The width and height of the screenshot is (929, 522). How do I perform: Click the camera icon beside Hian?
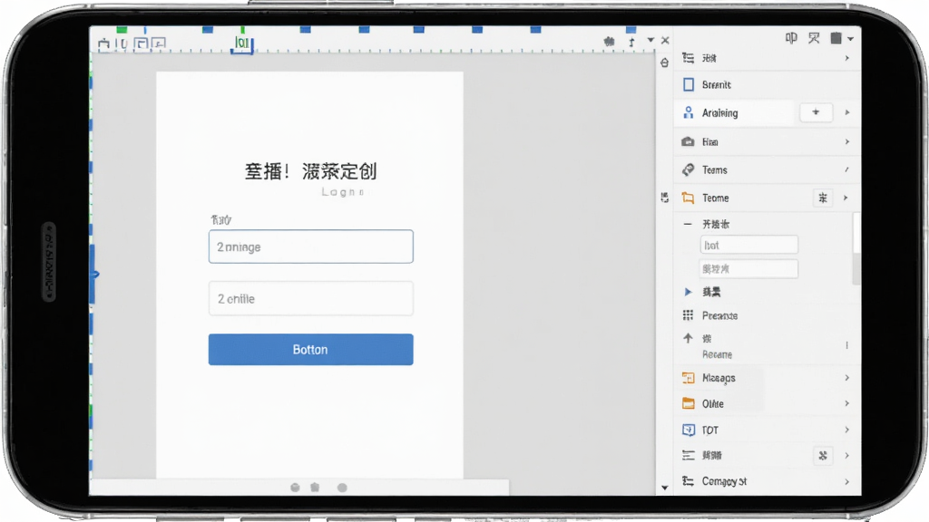[x=688, y=141]
